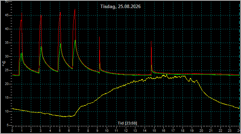Click the yellow curve end at hour 24
241x134 pixels.
239,108
